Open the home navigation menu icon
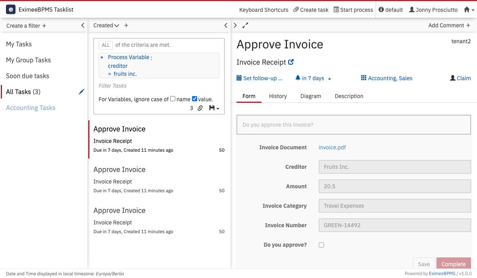 [469, 10]
